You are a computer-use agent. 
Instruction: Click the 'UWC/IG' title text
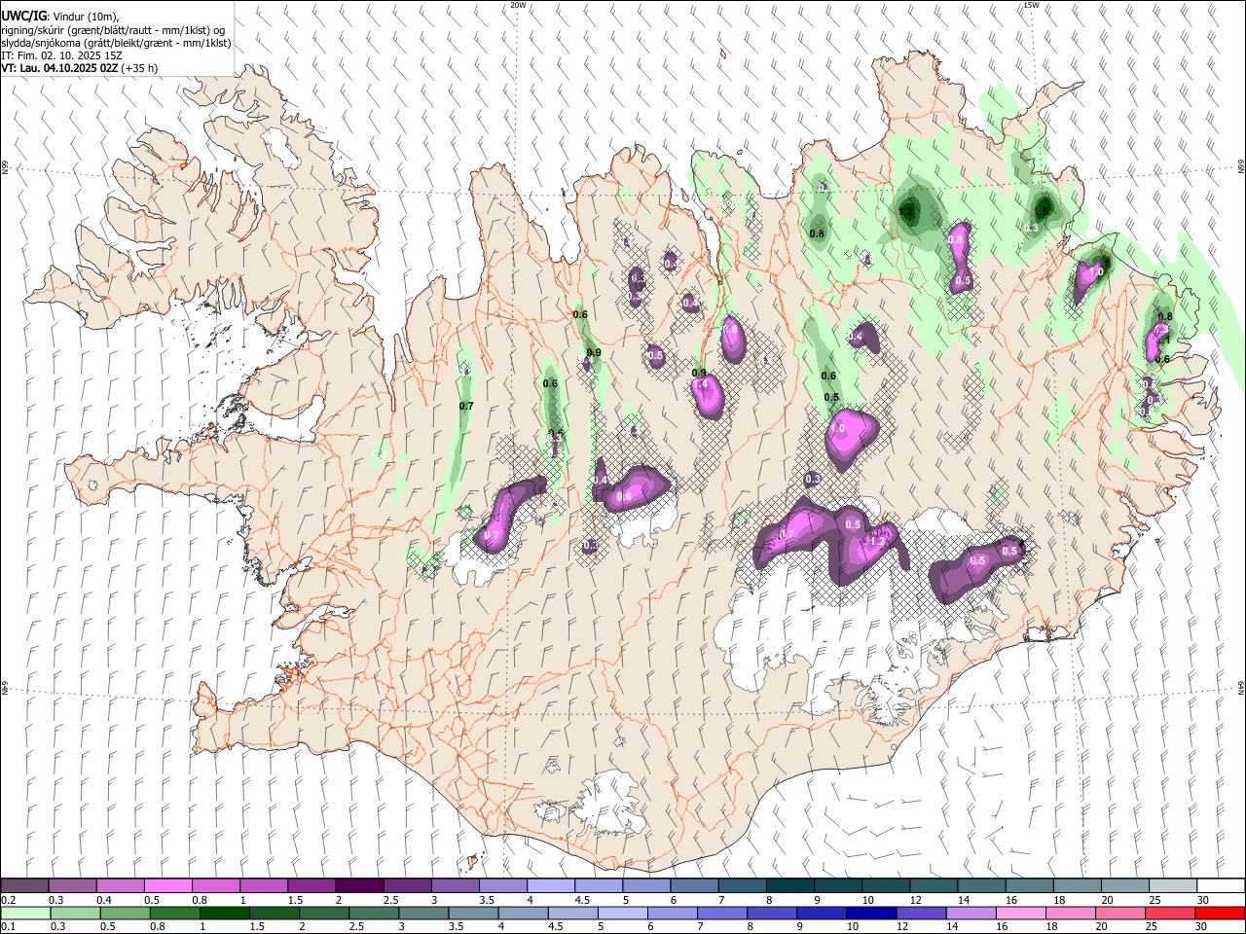coord(24,16)
